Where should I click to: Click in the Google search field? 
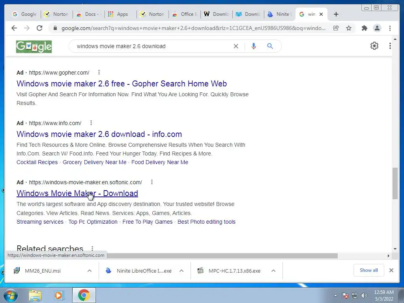pyautogui.click(x=152, y=46)
